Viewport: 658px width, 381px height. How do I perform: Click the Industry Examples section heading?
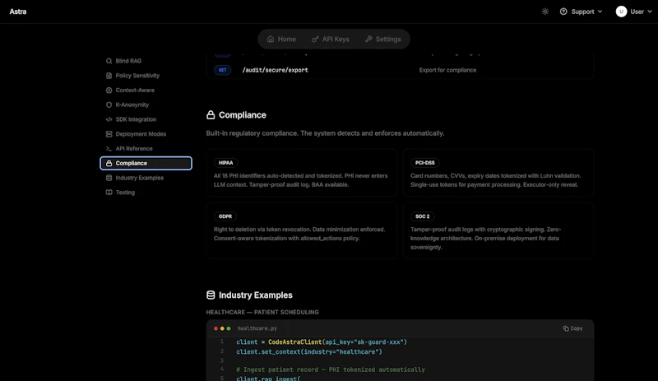tap(256, 295)
